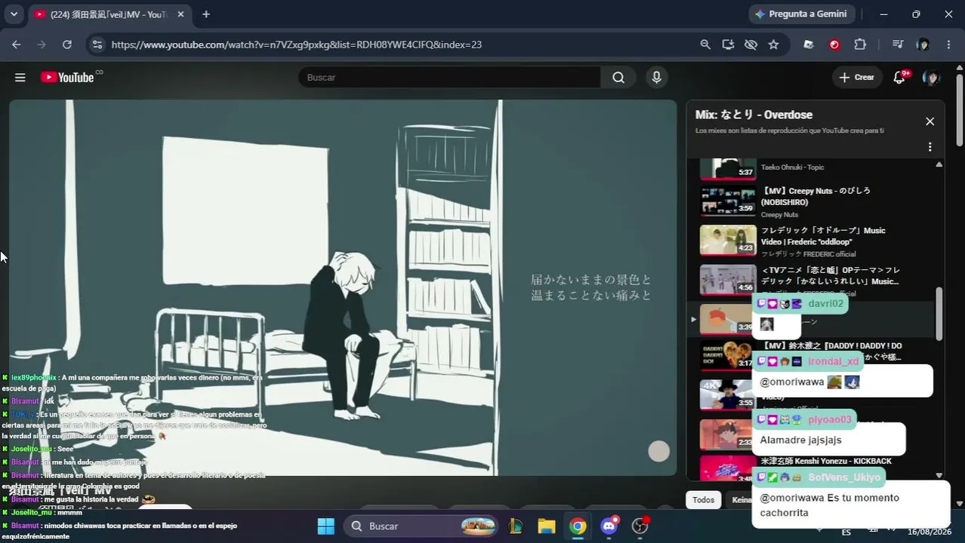This screenshot has height=543, width=965.
Task: Click the 16/08/2026 taskbar date
Action: pos(930,532)
